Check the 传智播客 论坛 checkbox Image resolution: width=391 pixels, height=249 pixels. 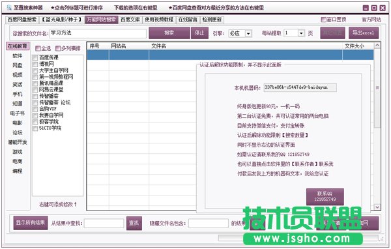[35, 102]
